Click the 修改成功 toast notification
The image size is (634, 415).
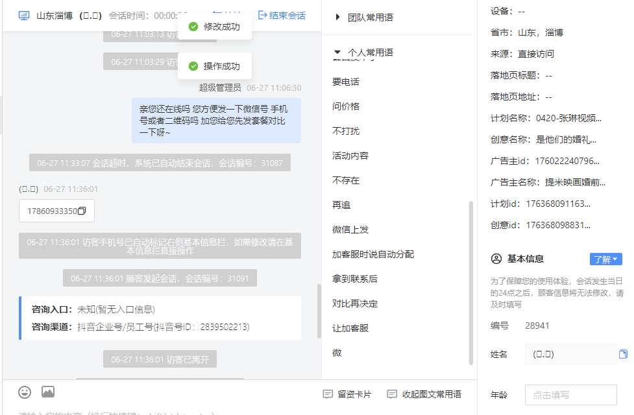(215, 27)
